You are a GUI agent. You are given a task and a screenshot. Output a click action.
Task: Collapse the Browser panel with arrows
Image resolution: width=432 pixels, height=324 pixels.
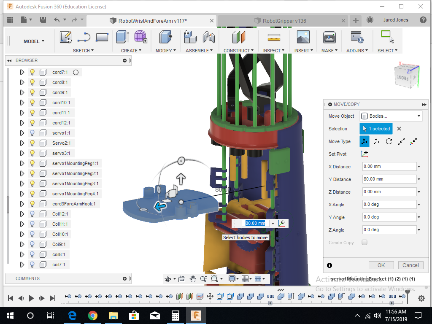tap(9, 61)
